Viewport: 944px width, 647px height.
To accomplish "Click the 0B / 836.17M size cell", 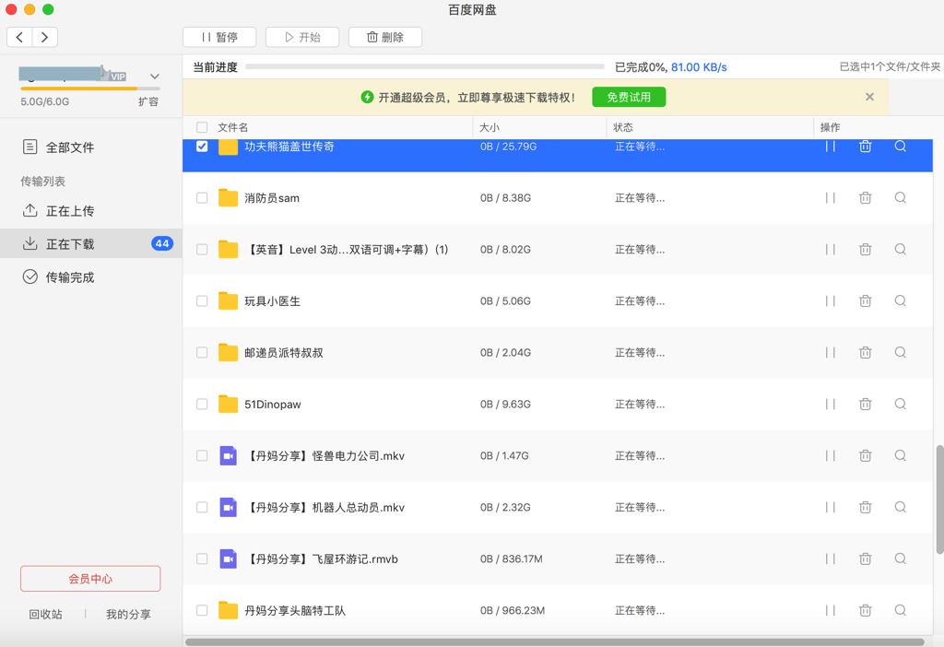I will tap(511, 559).
